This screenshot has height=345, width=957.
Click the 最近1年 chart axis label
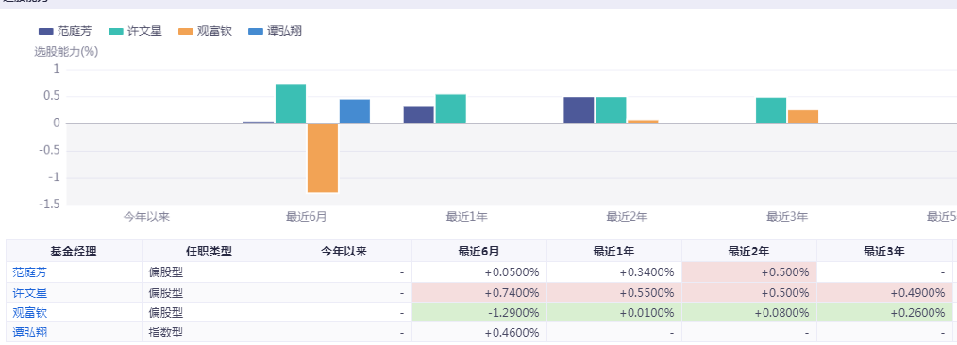[x=467, y=216]
